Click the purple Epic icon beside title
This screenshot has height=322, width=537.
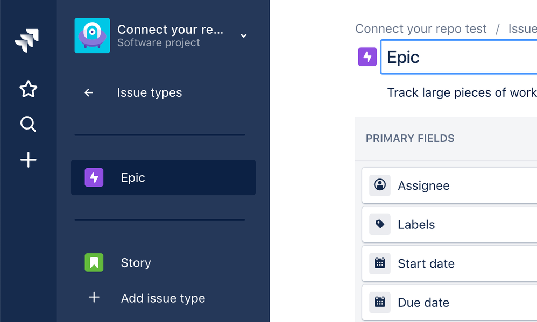click(x=368, y=57)
